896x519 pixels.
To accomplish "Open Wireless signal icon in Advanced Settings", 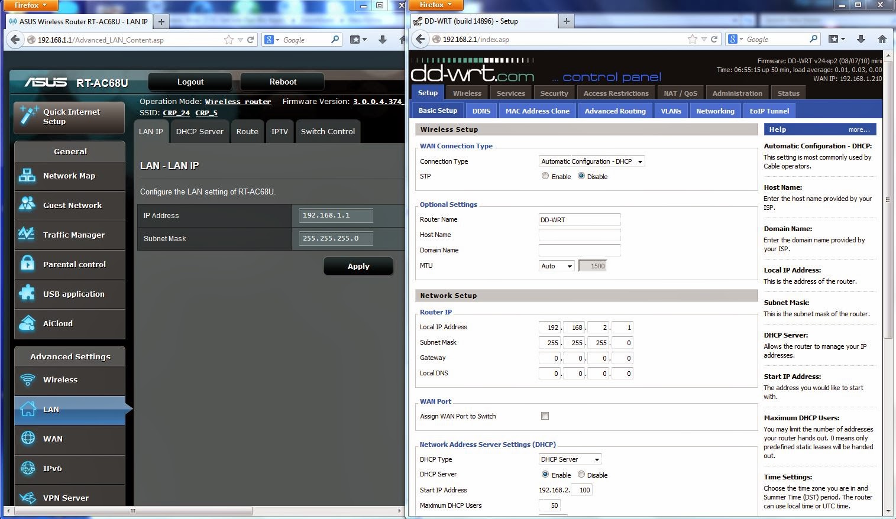I will pos(28,379).
